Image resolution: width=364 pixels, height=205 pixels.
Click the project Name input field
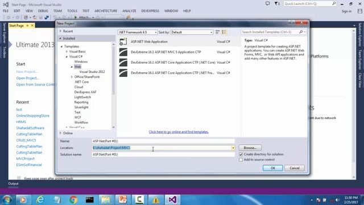point(163,141)
